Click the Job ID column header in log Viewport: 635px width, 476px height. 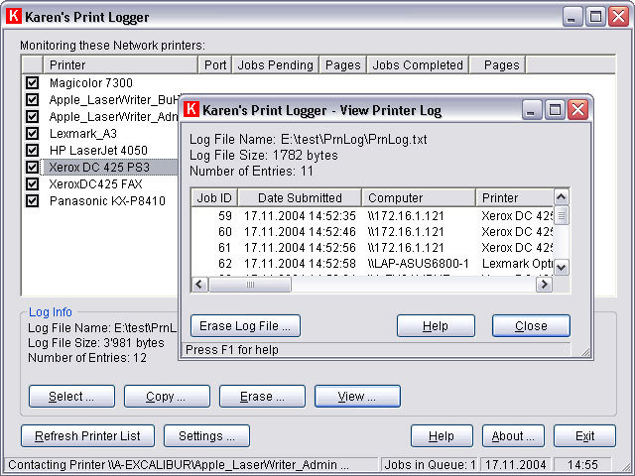pyautogui.click(x=214, y=197)
